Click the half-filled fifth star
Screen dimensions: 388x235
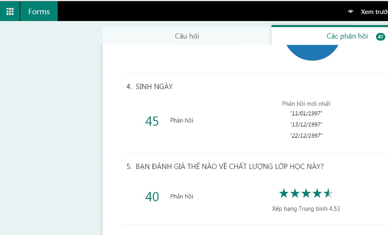tap(328, 194)
